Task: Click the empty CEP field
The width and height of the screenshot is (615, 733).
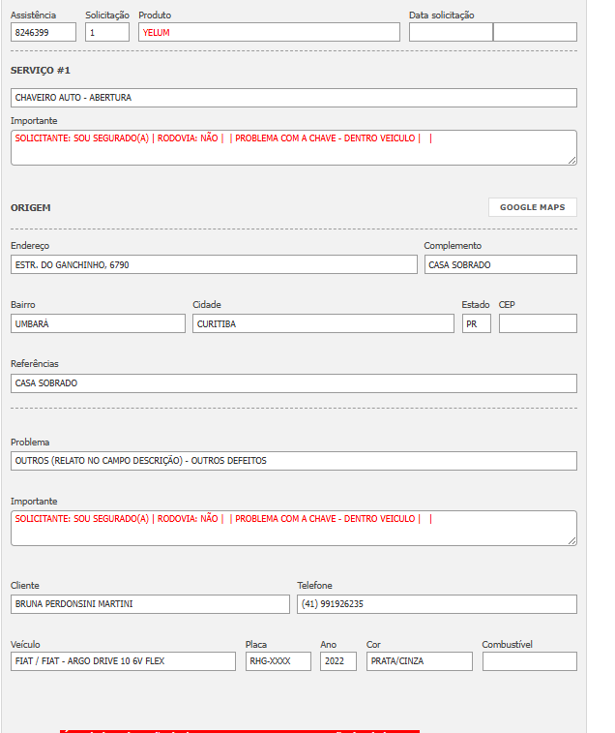Action: coord(538,323)
